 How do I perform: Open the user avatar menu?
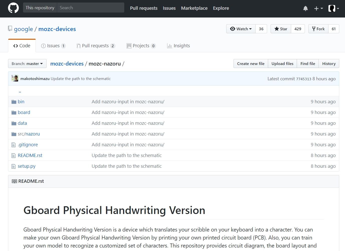(333, 8)
